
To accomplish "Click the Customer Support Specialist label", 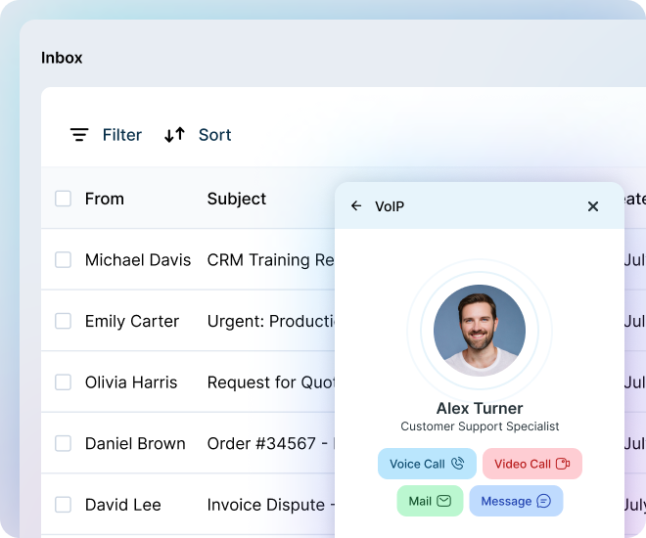I will pos(480,426).
